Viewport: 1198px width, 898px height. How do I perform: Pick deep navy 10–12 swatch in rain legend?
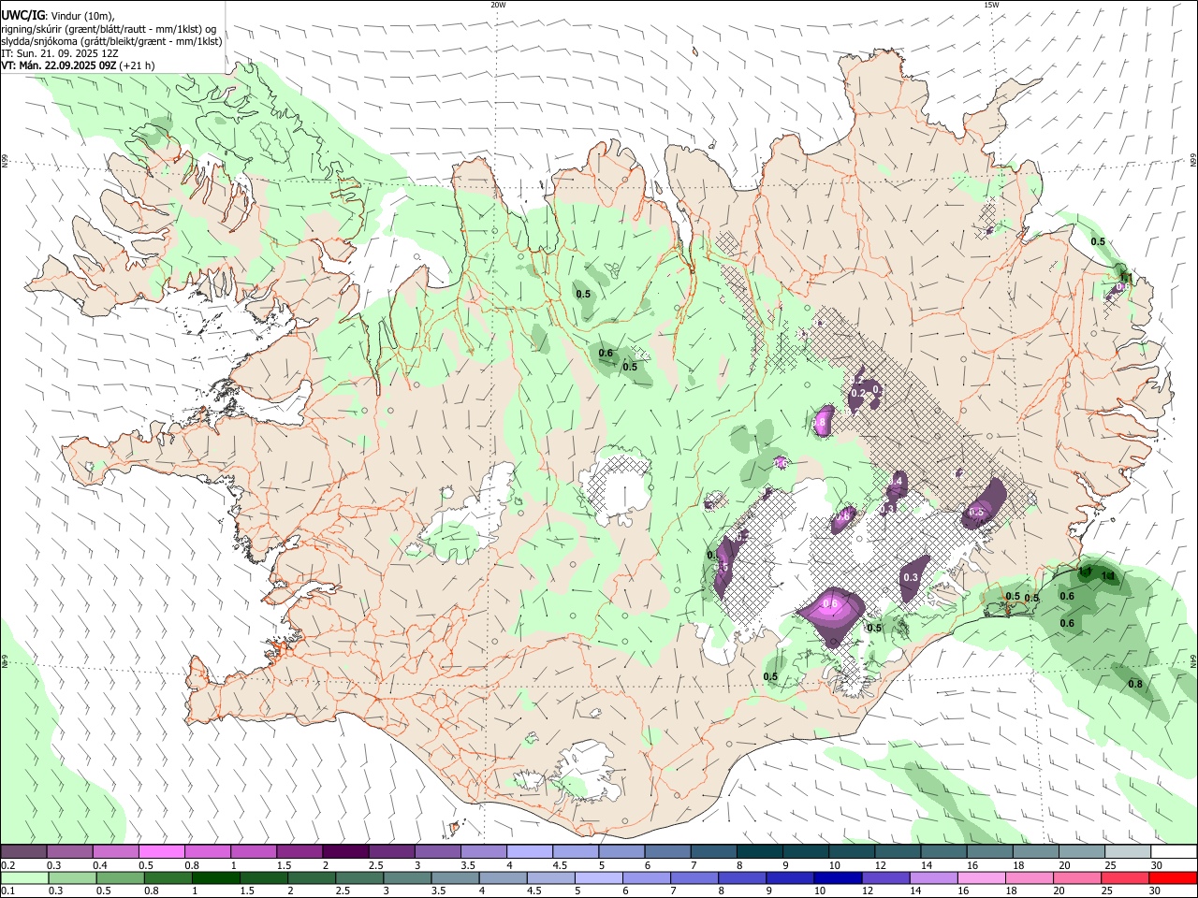(x=838, y=877)
